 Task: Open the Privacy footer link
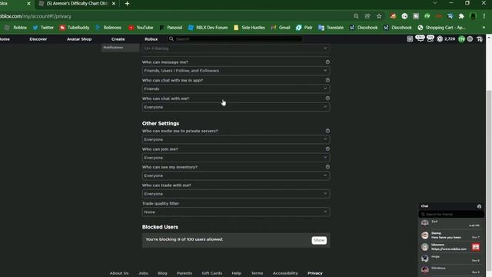coord(315,273)
